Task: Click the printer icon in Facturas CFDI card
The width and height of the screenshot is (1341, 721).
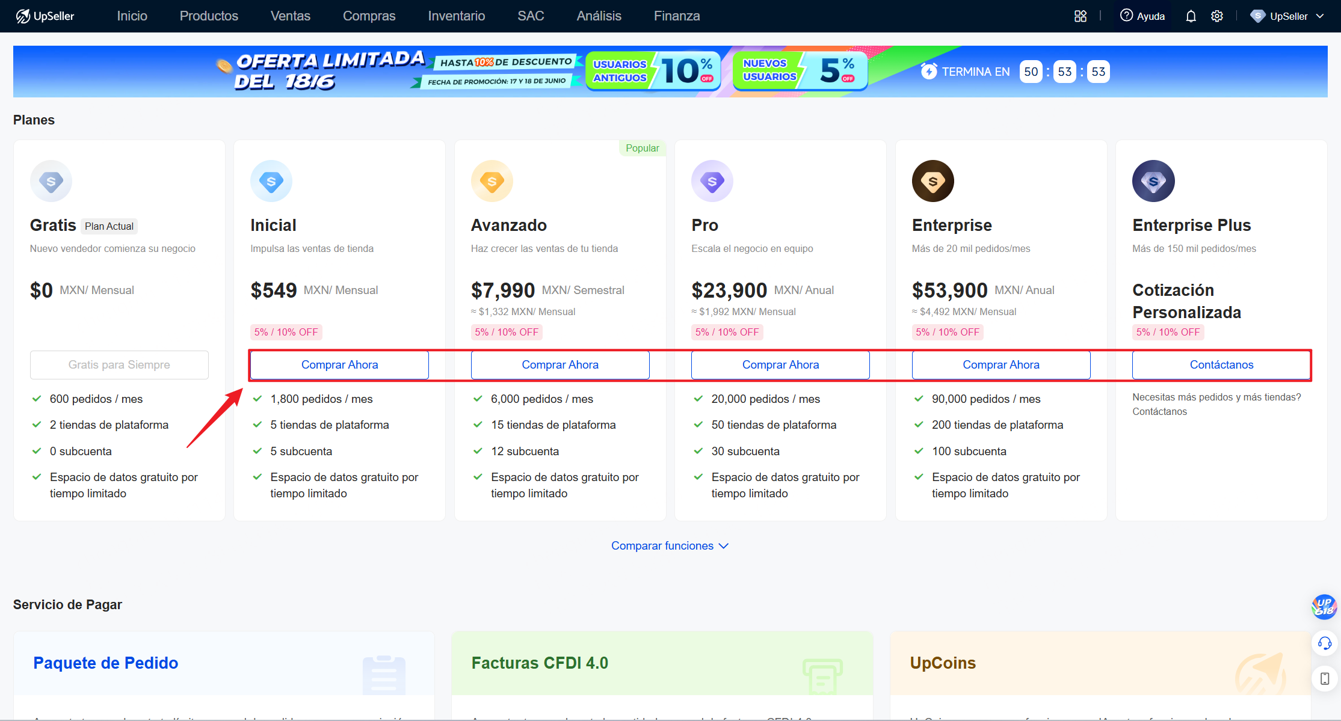Action: 822,676
